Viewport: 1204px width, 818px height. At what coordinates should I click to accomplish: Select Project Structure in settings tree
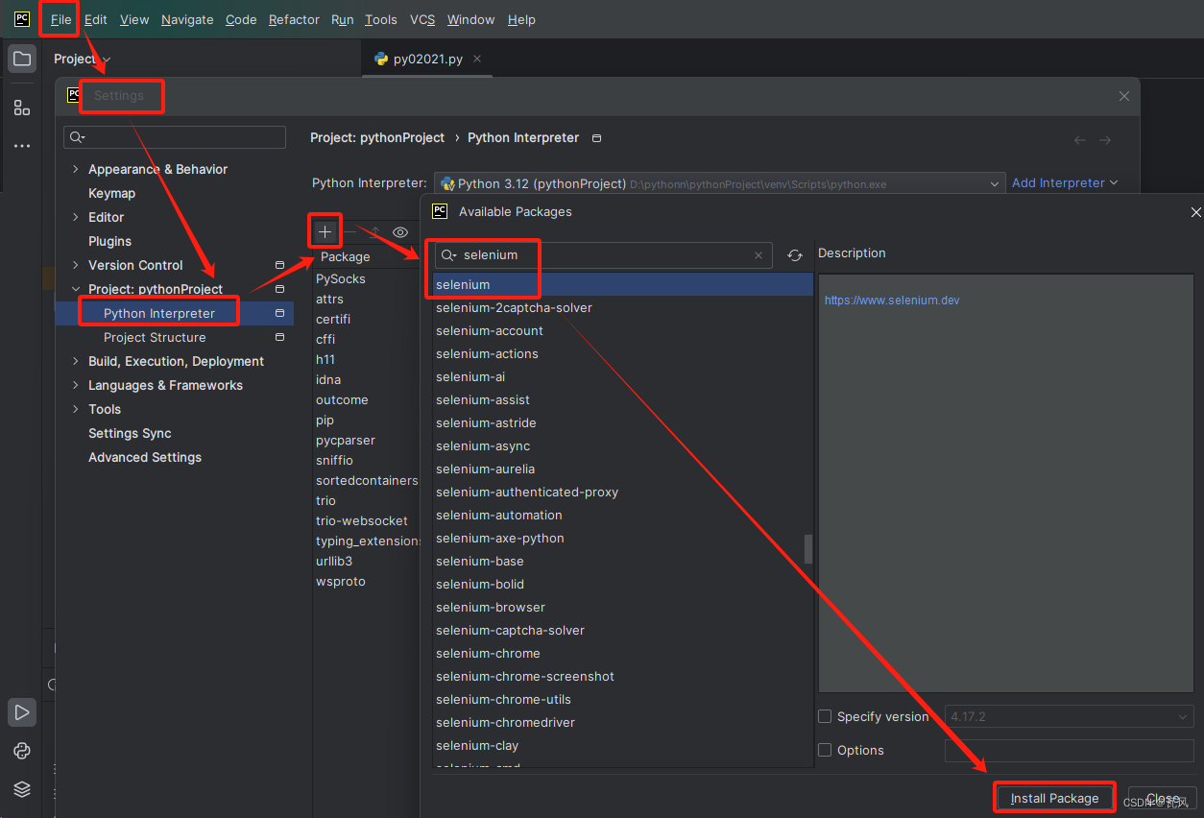(155, 337)
